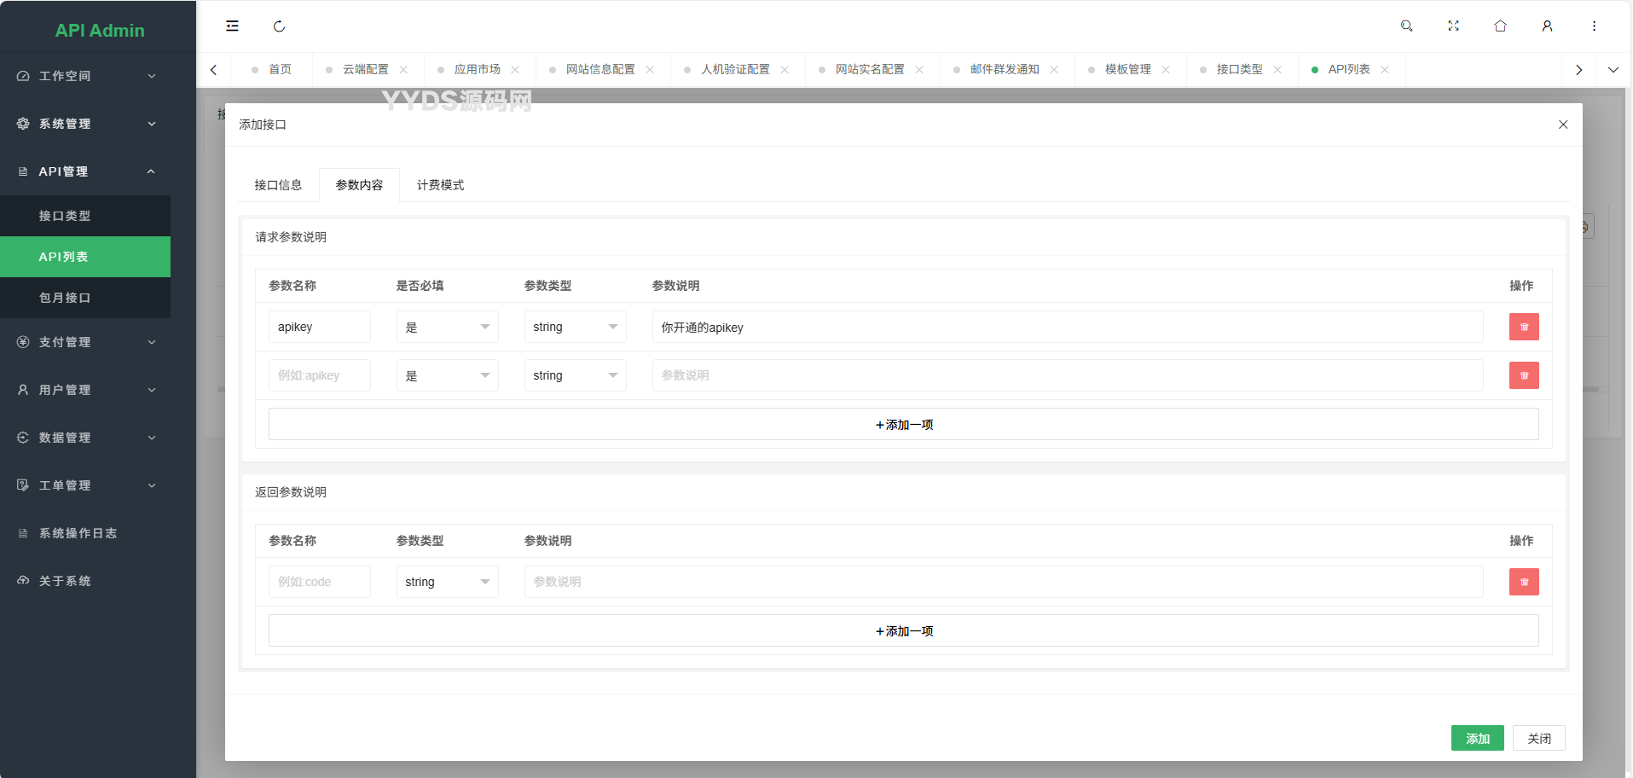Switch to the 接口信息 tab
The height and width of the screenshot is (778, 1633).
tap(278, 185)
